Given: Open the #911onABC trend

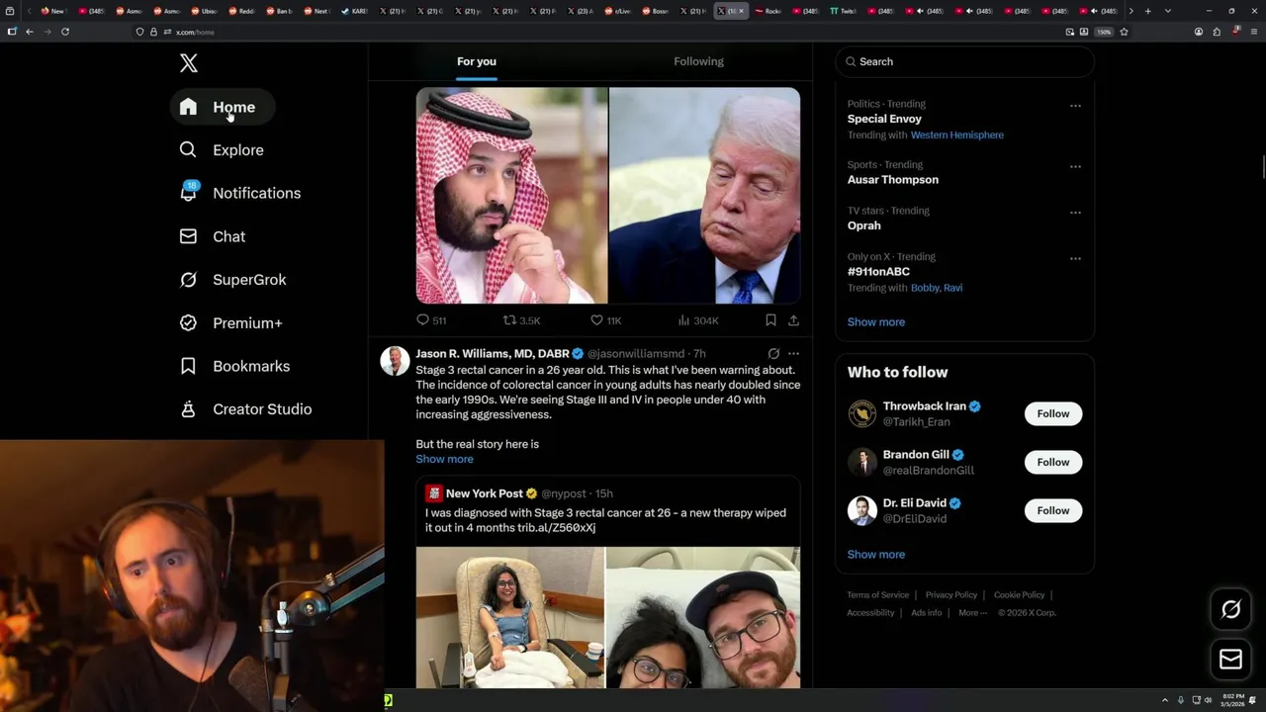Looking at the screenshot, I should pyautogui.click(x=878, y=271).
